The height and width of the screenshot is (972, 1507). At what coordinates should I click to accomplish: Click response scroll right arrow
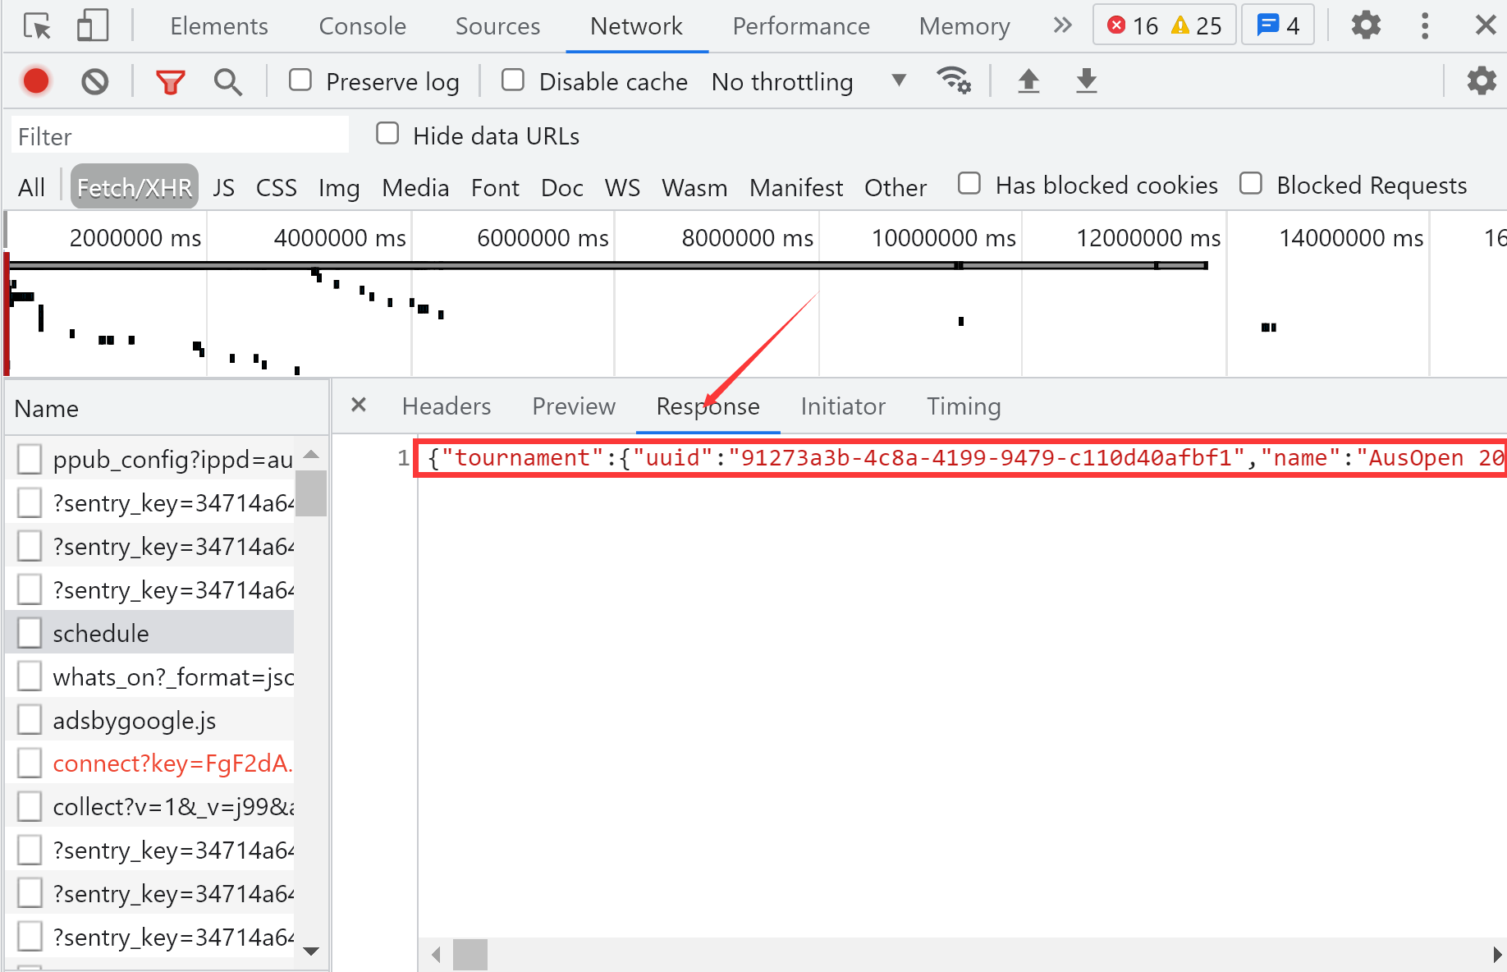1497,955
